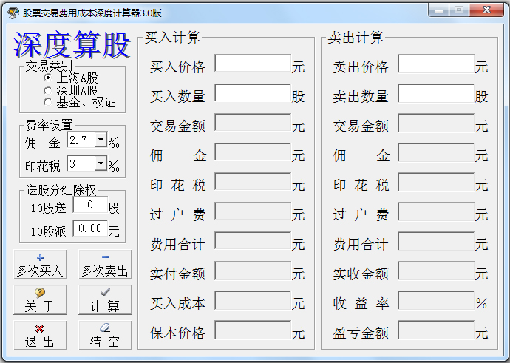Select the 上海A股 radio option

[48, 78]
